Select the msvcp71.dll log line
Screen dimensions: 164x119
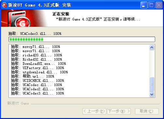click(36, 47)
